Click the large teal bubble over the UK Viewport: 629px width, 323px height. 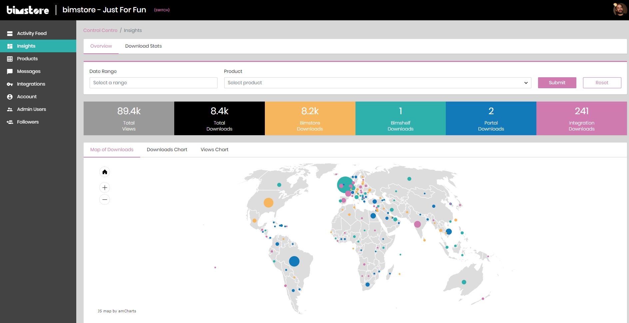click(345, 185)
